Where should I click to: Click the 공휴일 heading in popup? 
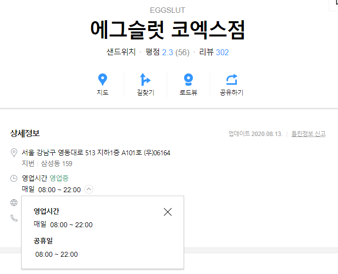43,240
